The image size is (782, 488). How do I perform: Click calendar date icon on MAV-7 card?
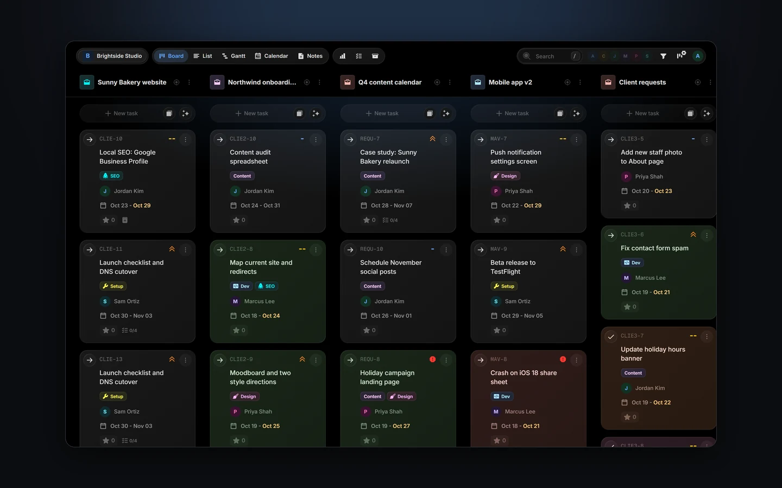[494, 206]
